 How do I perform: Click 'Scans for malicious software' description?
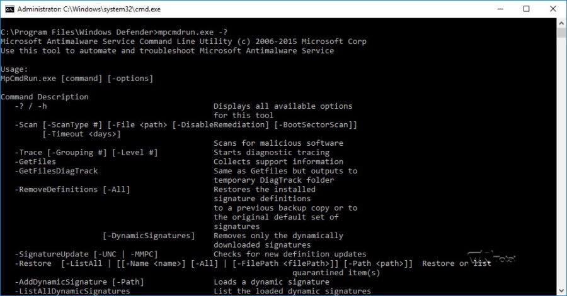278,143
